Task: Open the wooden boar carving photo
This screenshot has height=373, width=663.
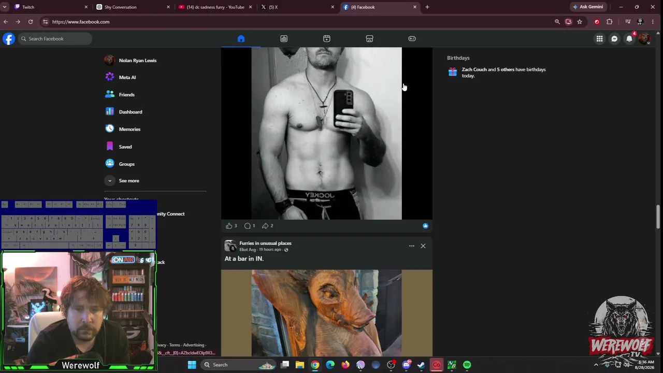Action: [327, 313]
